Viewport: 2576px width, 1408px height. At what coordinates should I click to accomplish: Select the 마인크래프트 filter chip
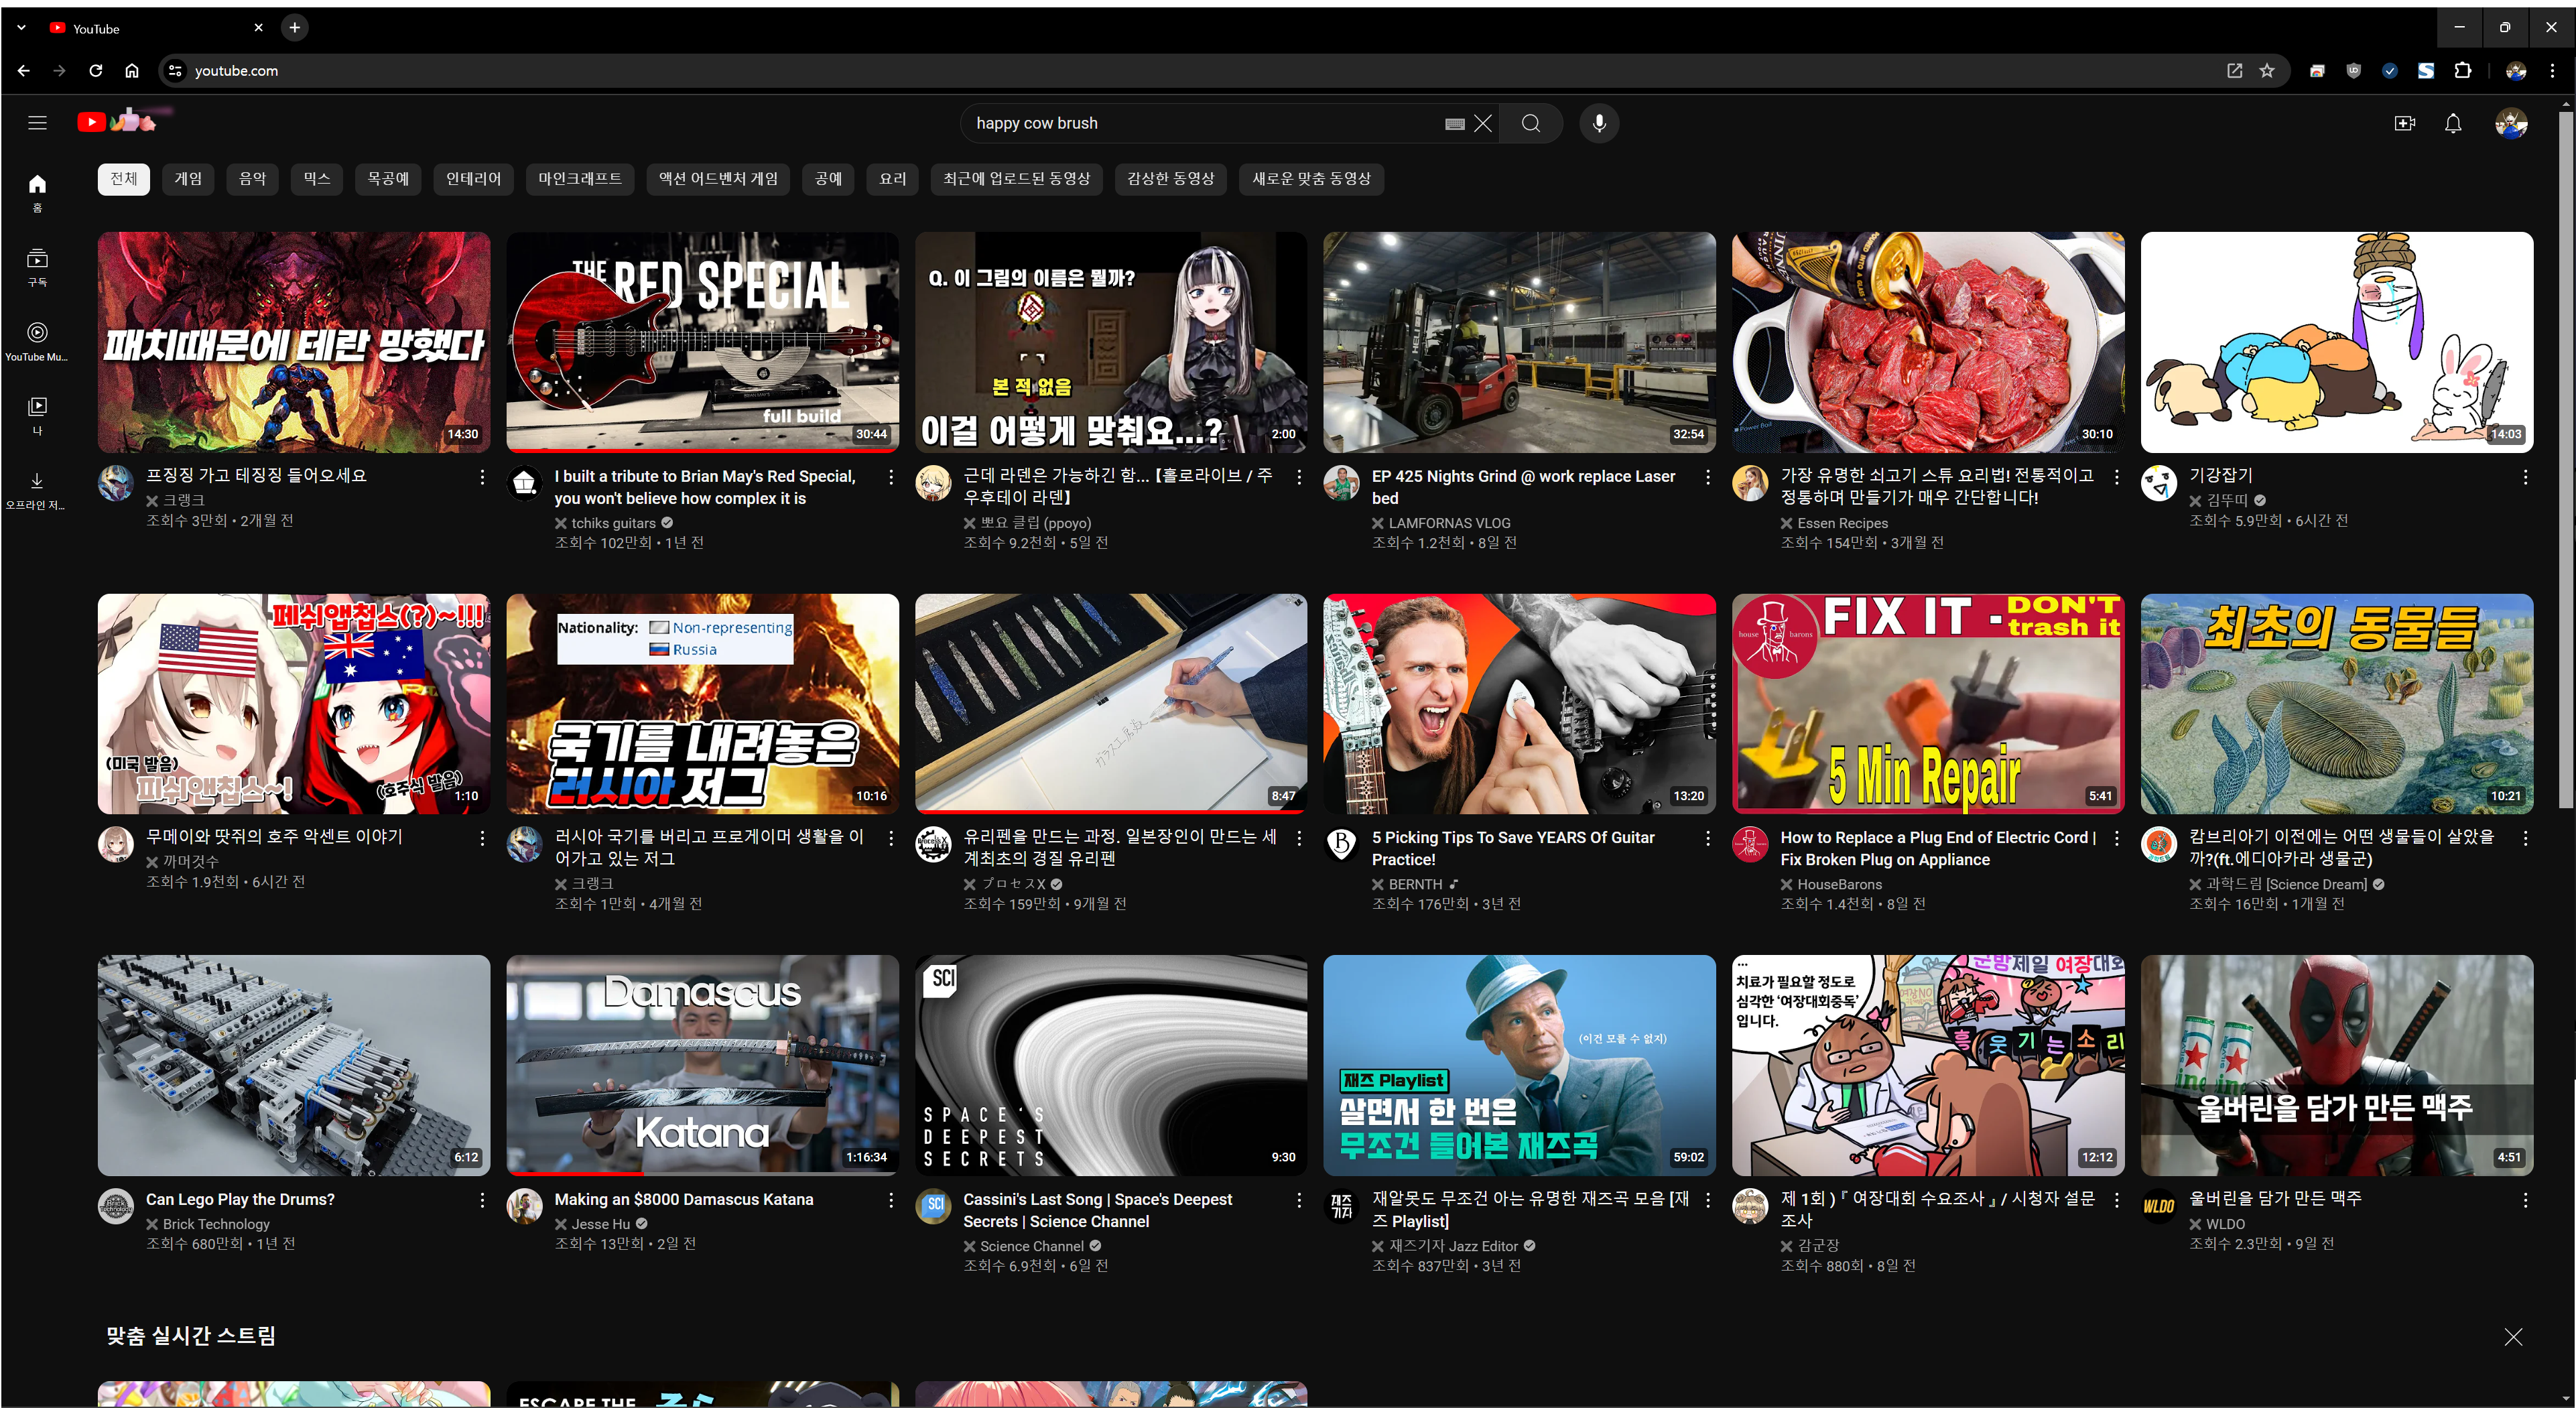[x=579, y=179]
